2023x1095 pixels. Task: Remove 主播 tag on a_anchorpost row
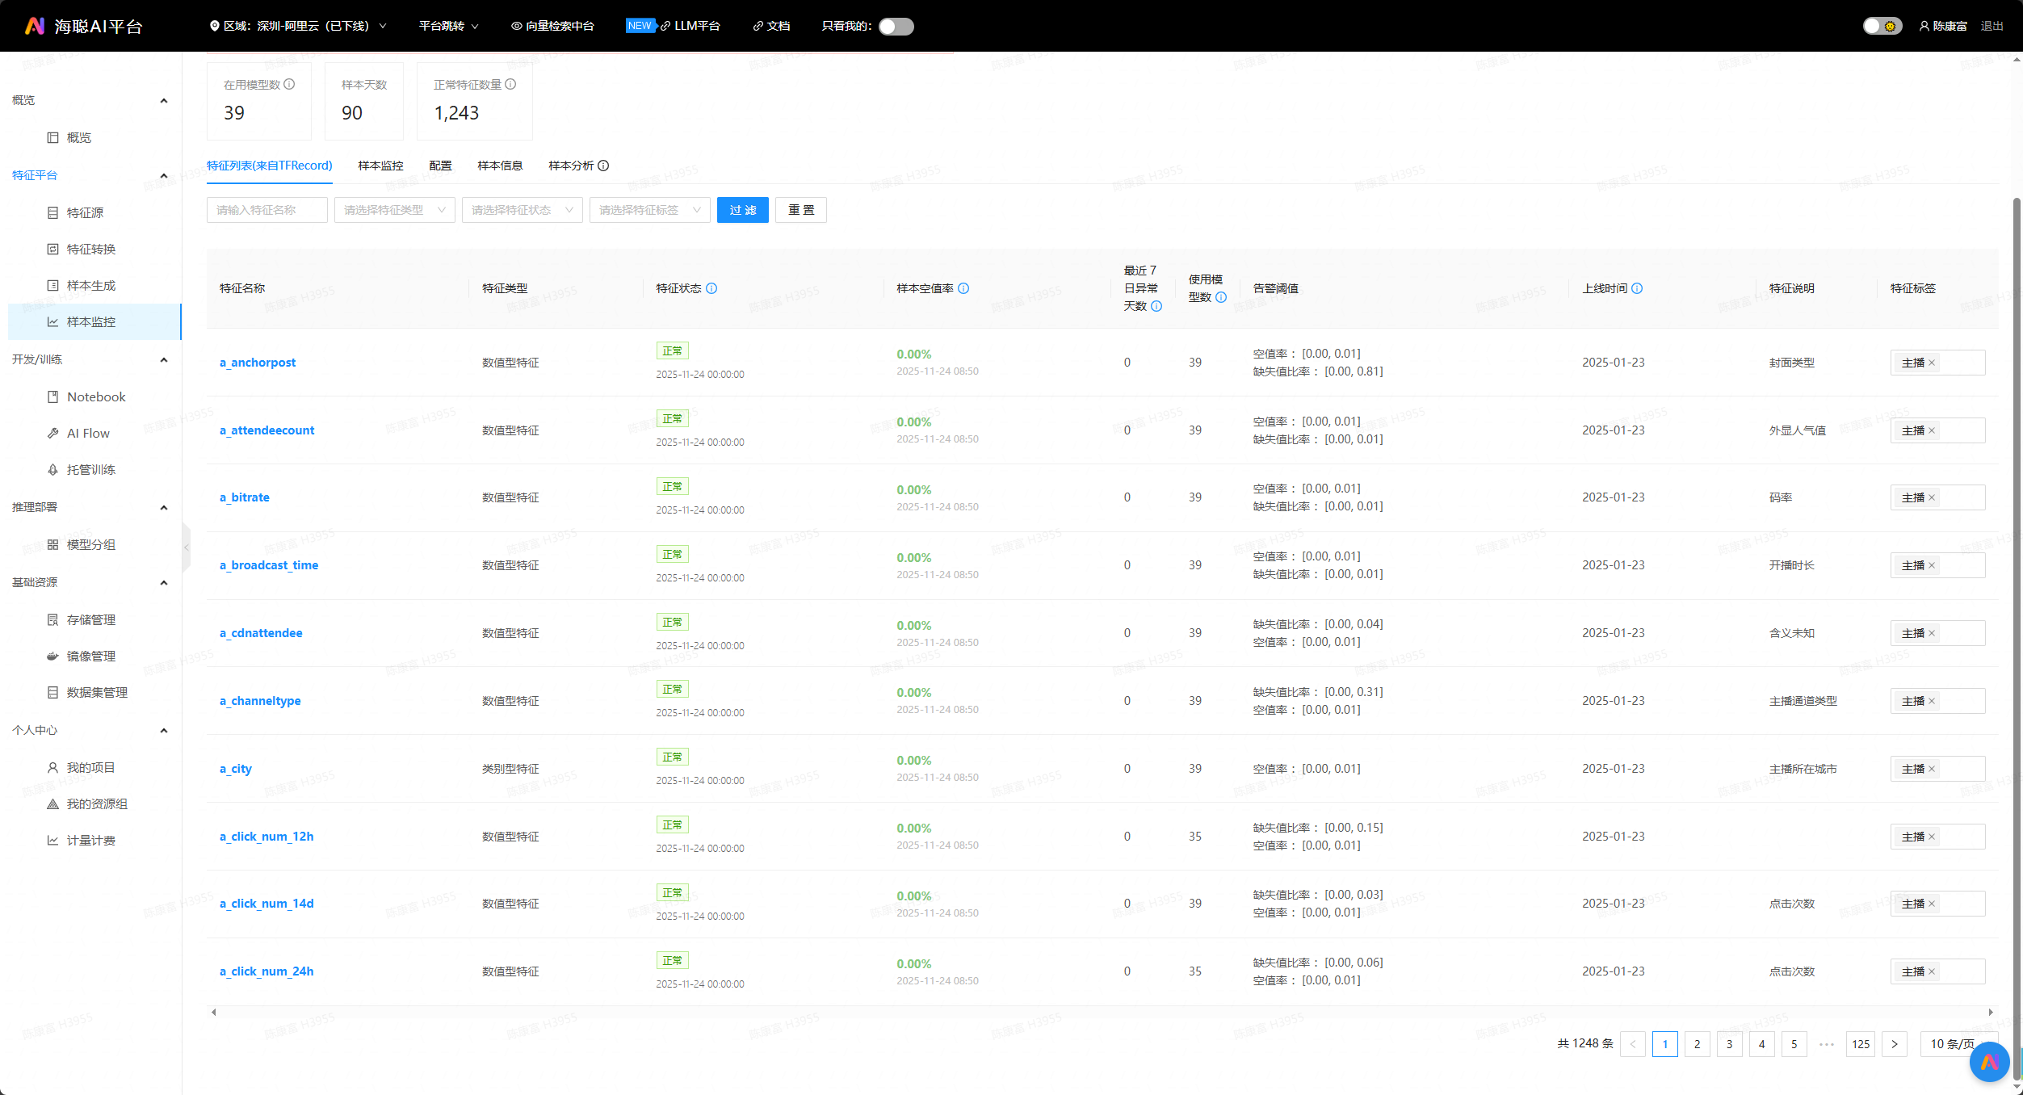[x=1932, y=363]
